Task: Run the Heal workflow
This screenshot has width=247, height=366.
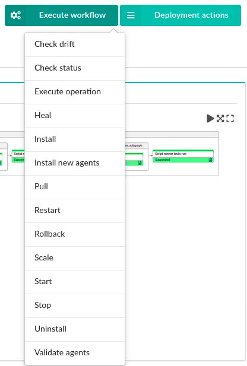Action: point(75,116)
